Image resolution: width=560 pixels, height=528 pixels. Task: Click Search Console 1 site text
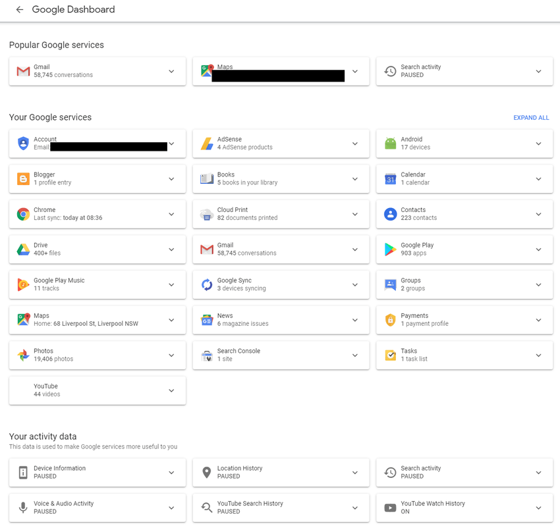click(x=225, y=359)
